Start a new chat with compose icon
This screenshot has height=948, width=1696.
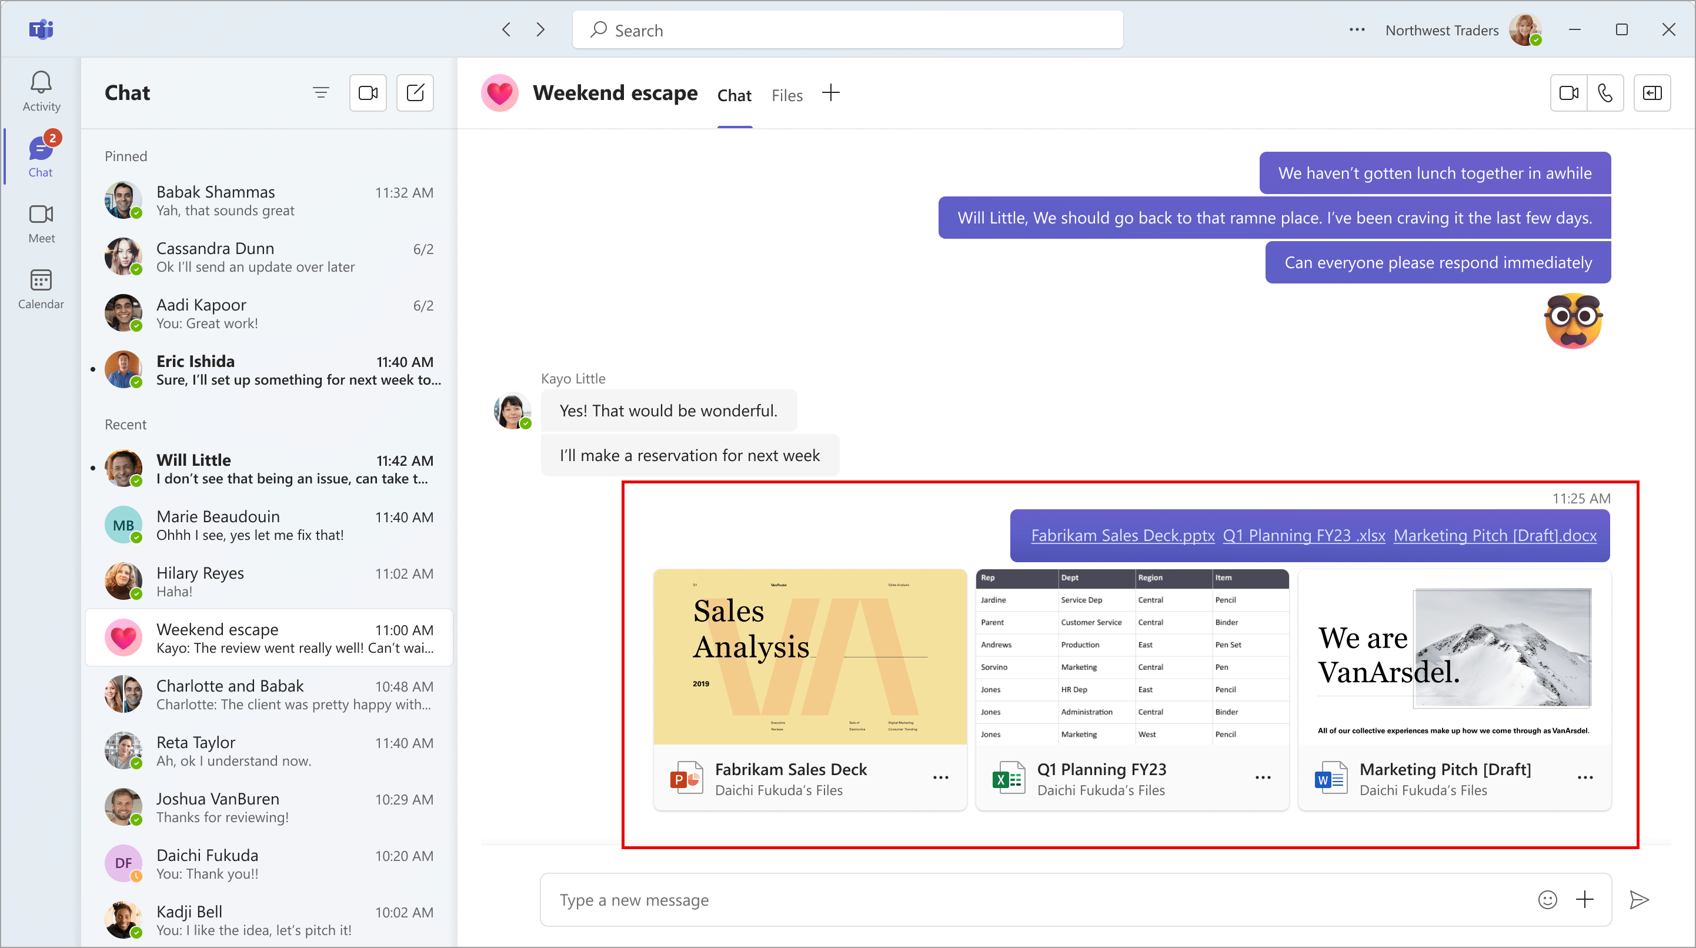tap(415, 93)
